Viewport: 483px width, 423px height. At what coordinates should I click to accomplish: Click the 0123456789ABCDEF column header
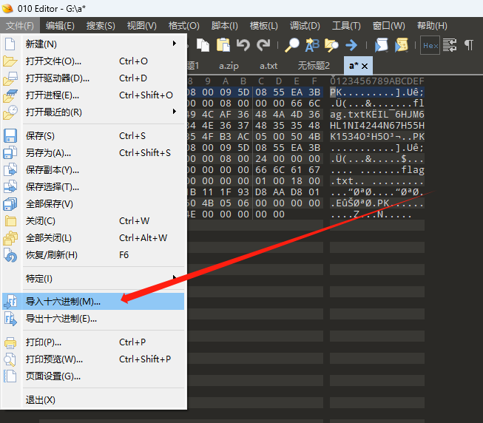click(x=377, y=81)
